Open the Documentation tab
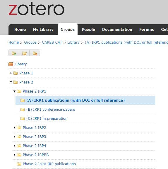 (x=117, y=30)
